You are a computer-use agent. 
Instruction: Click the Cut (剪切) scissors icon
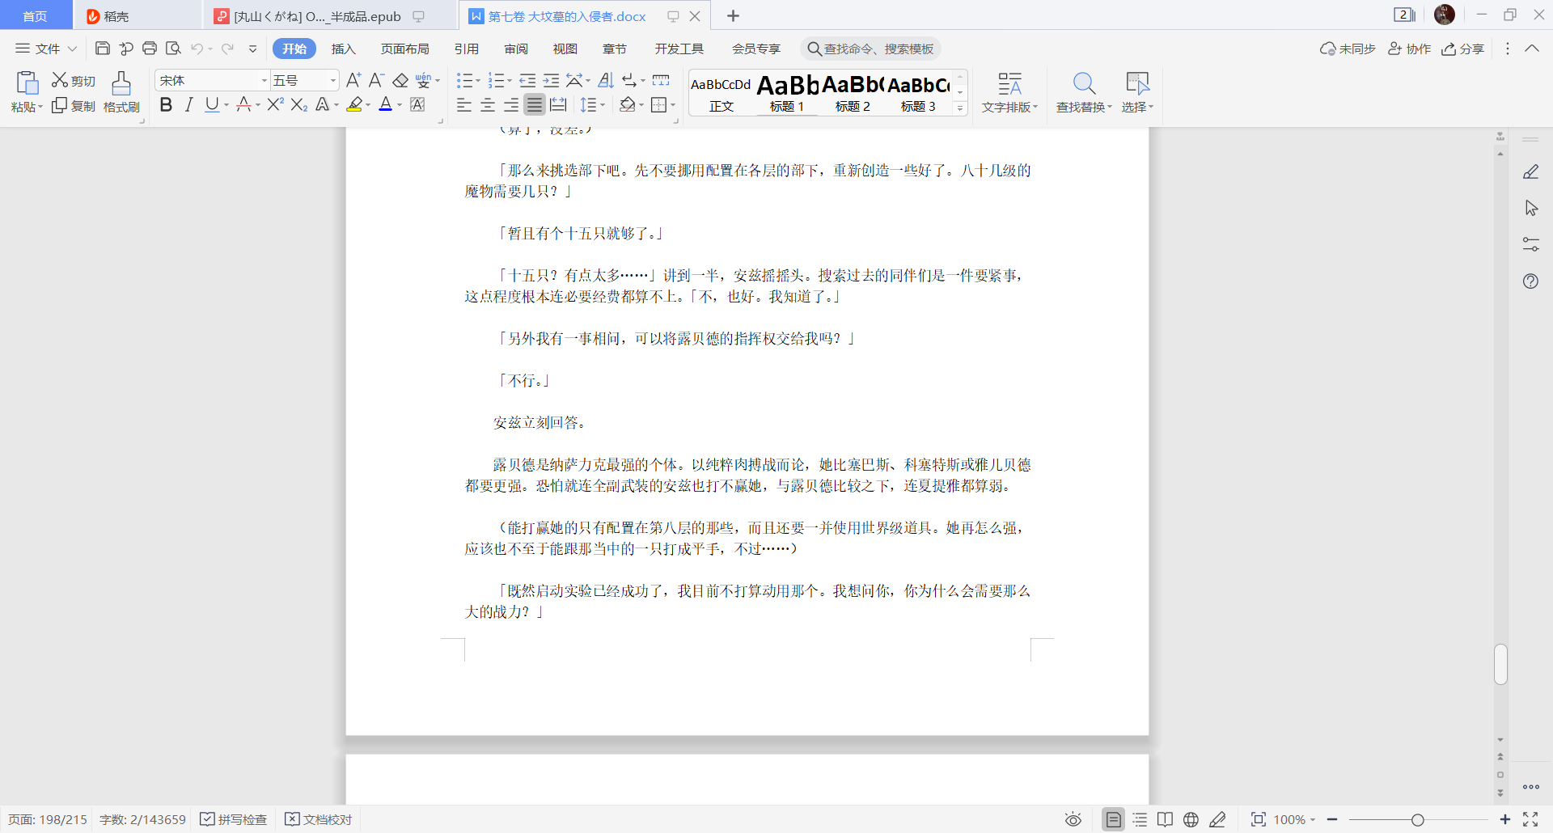(x=60, y=80)
